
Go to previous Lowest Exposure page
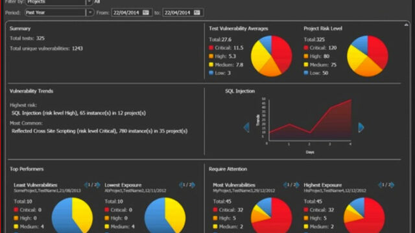tap(181, 185)
